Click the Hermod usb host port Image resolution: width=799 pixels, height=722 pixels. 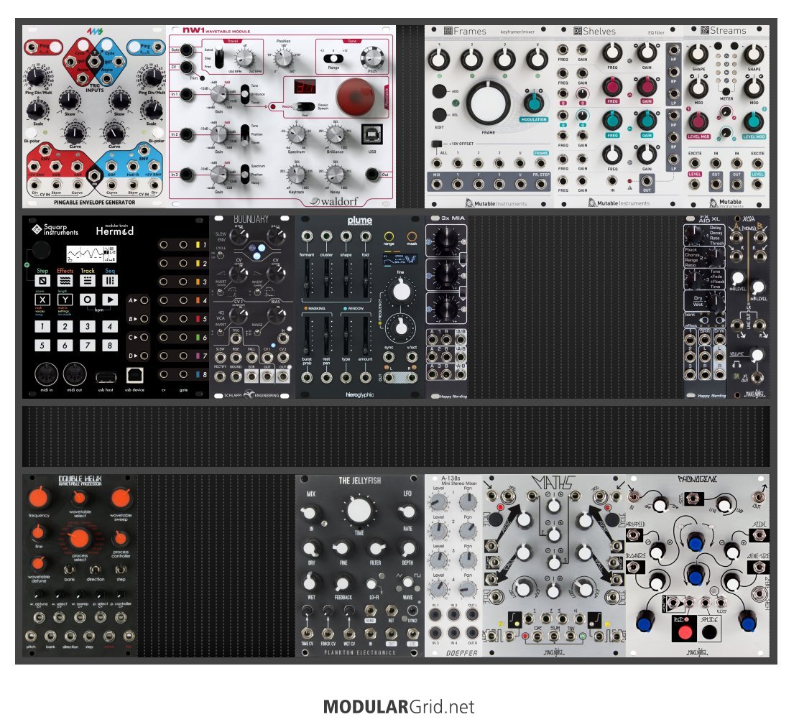[x=106, y=378]
